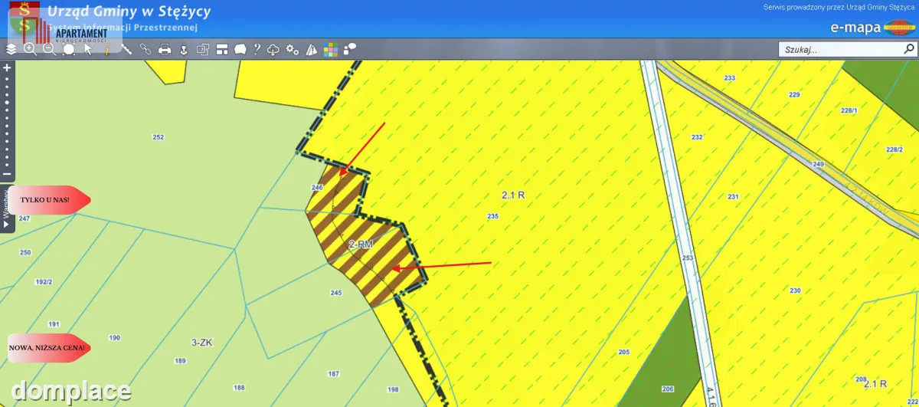919x407 pixels.
Task: Click the vertical zoom level slider track
Action: (x=7, y=120)
